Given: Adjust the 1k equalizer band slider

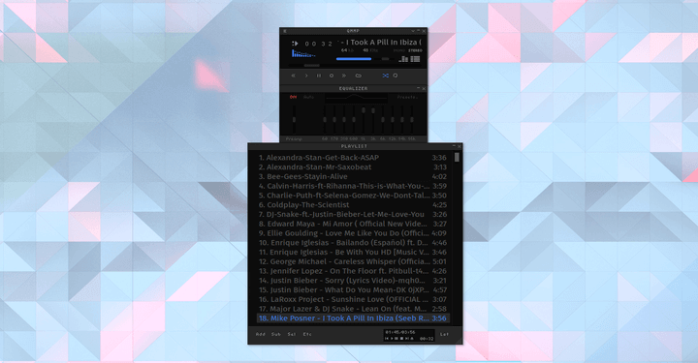Looking at the screenshot, I should pyautogui.click(x=364, y=119).
